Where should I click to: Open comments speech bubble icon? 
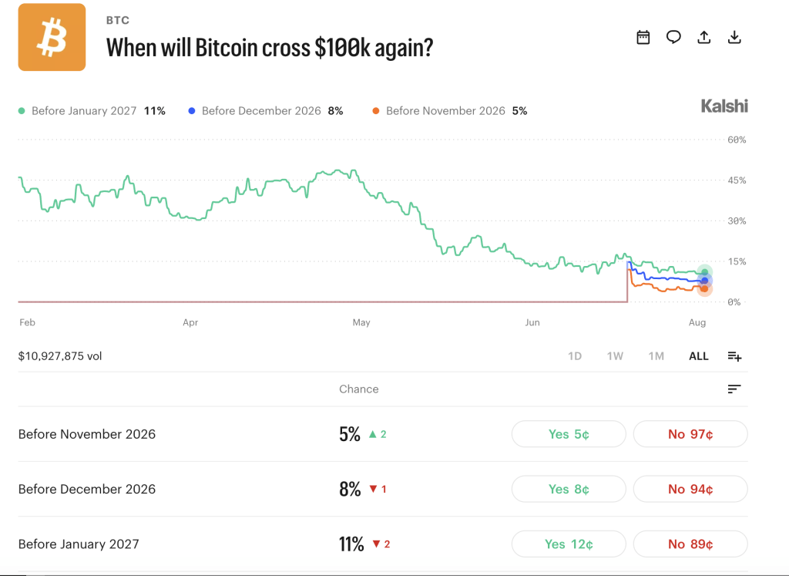(x=673, y=37)
